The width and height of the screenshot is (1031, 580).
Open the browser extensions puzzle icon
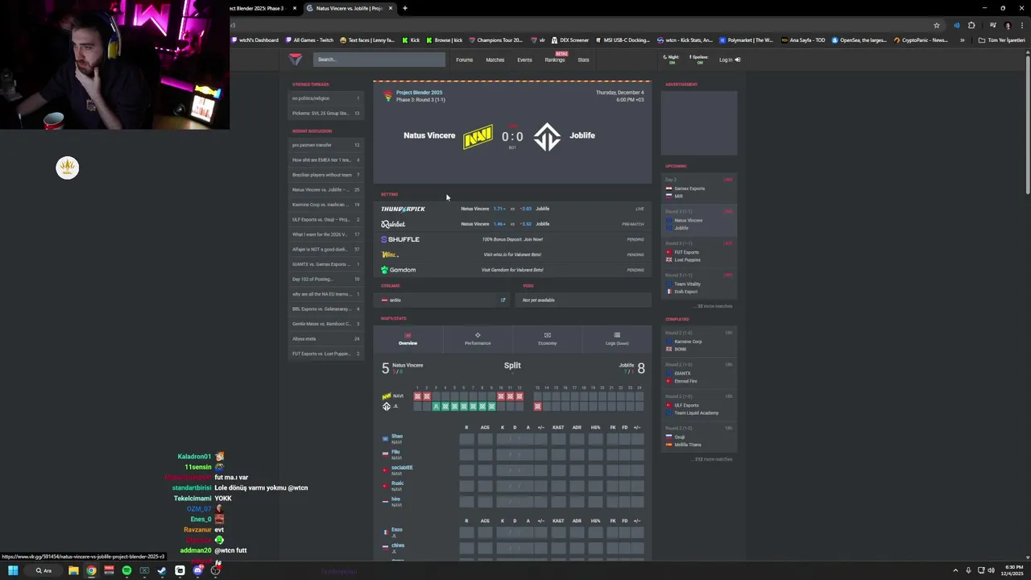[x=971, y=25]
